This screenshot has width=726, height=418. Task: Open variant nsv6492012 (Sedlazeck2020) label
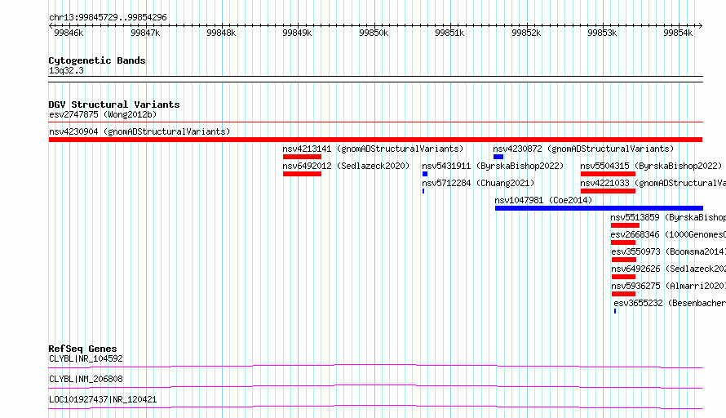pos(346,166)
